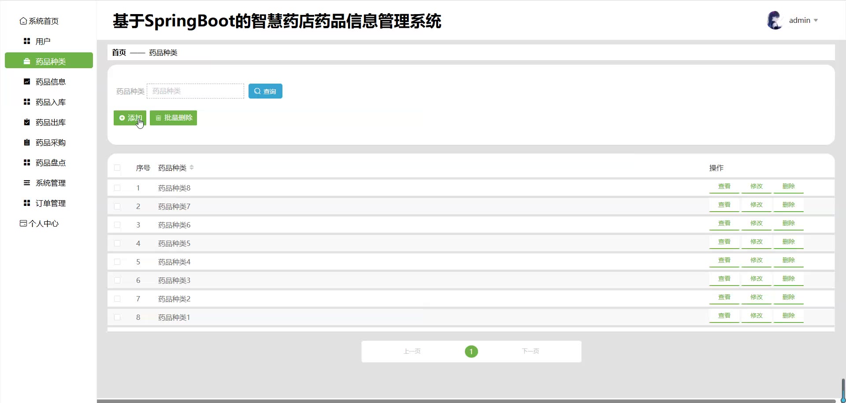The image size is (846, 403).
Task: Click the trash icon in 批量删除 button
Action: [159, 118]
